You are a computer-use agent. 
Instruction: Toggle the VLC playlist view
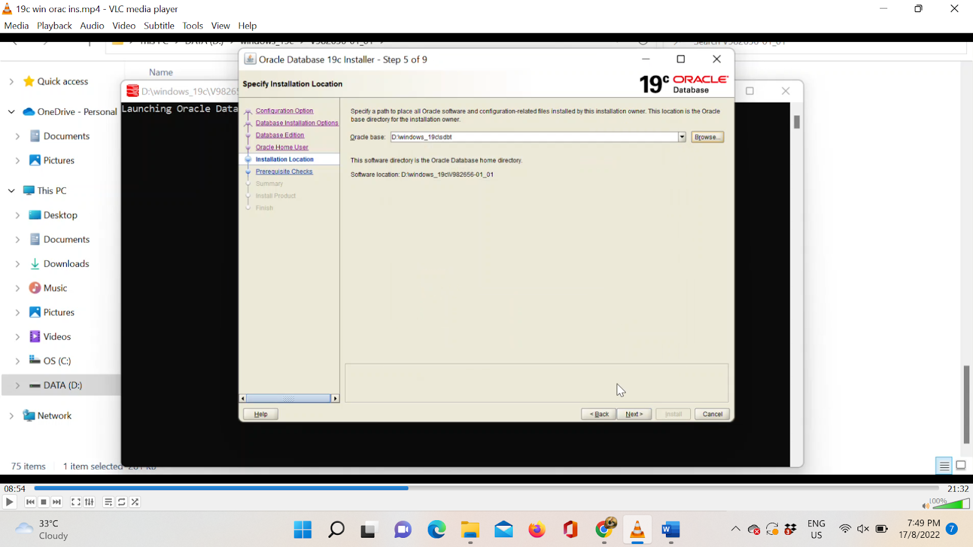108,502
